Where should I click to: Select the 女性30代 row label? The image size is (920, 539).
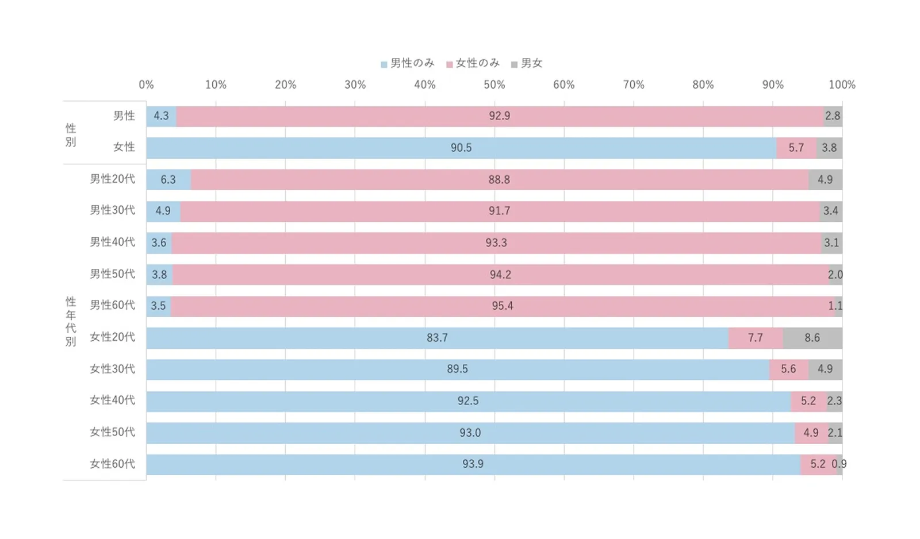pos(112,369)
